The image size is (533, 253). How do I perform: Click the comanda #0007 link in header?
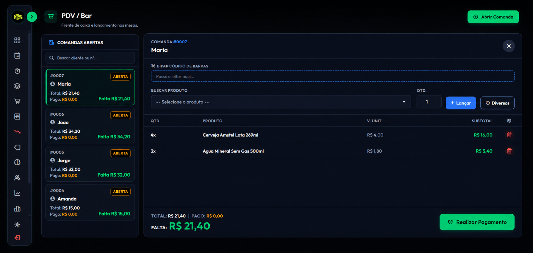(x=180, y=42)
